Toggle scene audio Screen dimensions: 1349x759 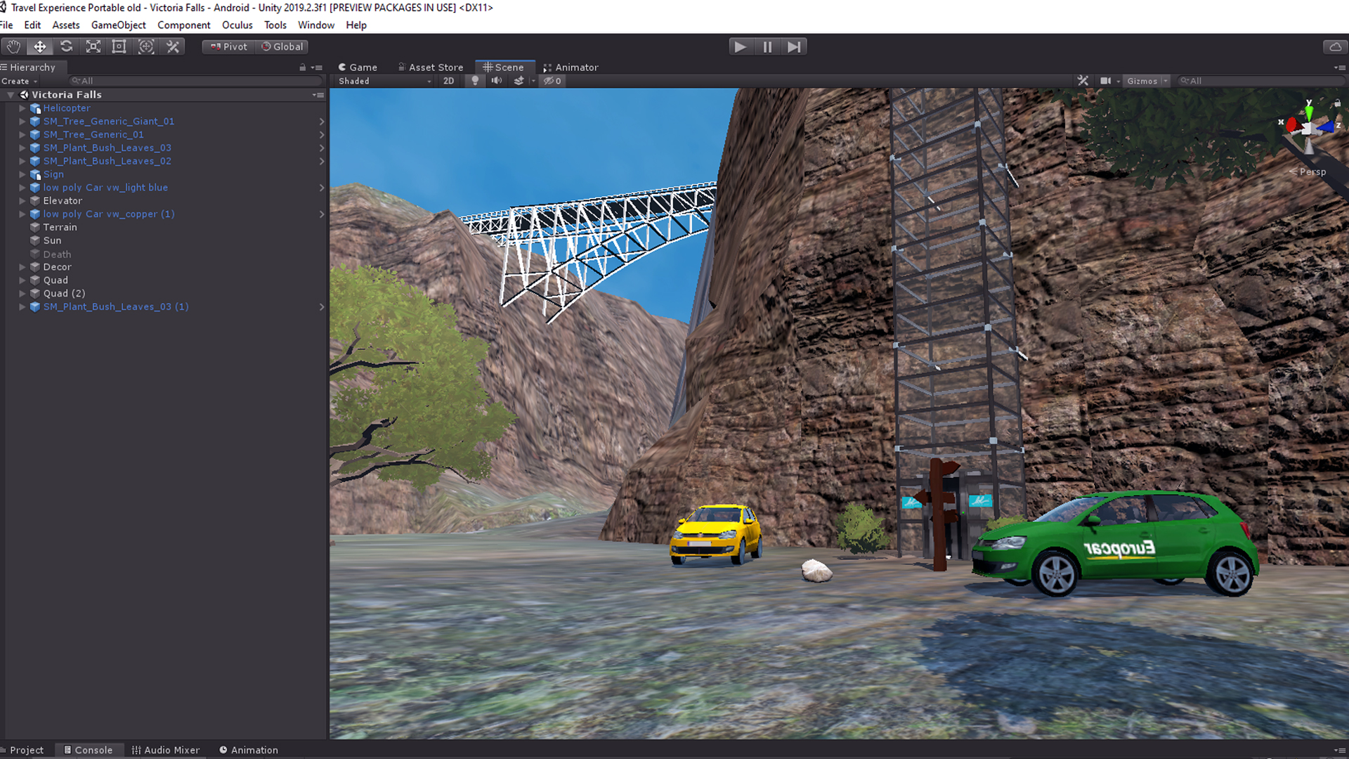pyautogui.click(x=497, y=81)
